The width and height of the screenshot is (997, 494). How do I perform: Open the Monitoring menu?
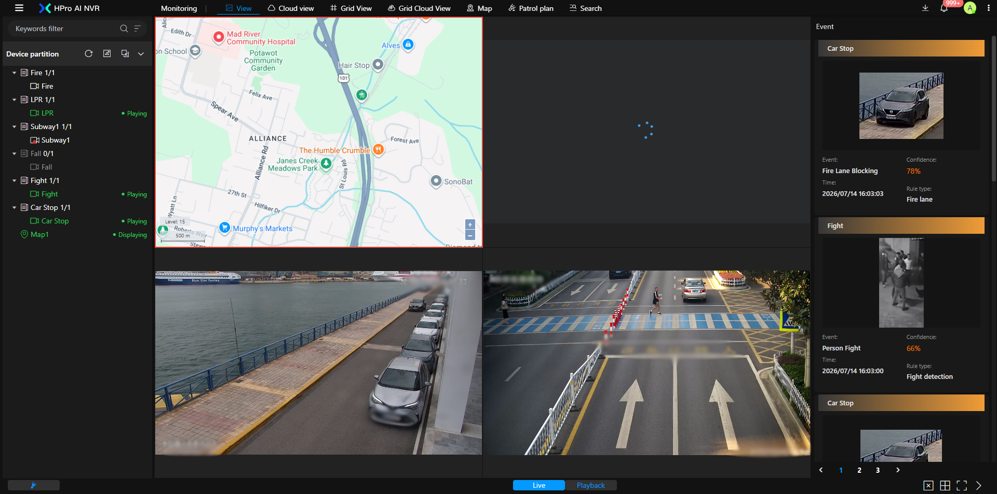(179, 8)
